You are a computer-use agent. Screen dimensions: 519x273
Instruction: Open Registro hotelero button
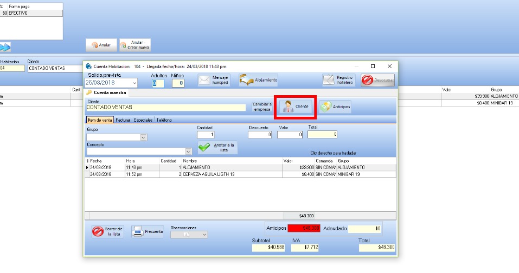(x=339, y=80)
